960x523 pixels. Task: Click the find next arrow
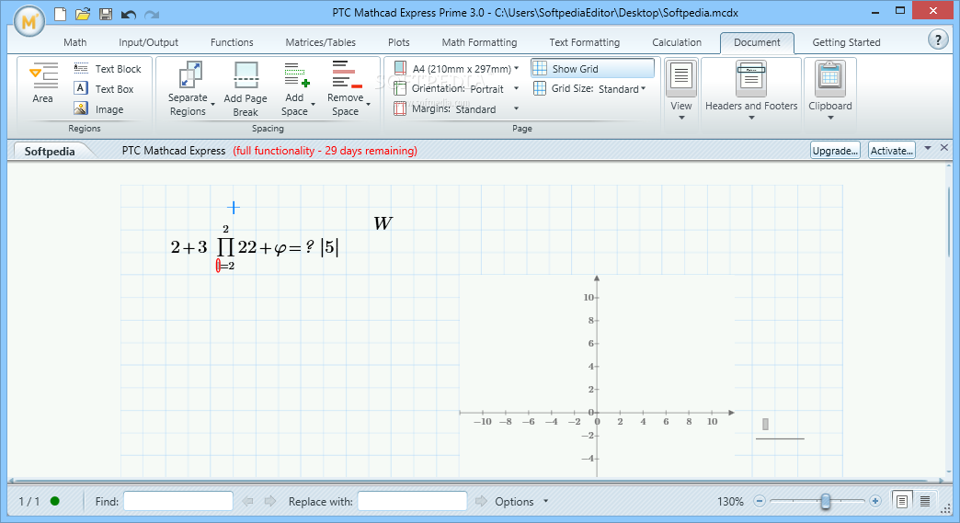point(270,501)
